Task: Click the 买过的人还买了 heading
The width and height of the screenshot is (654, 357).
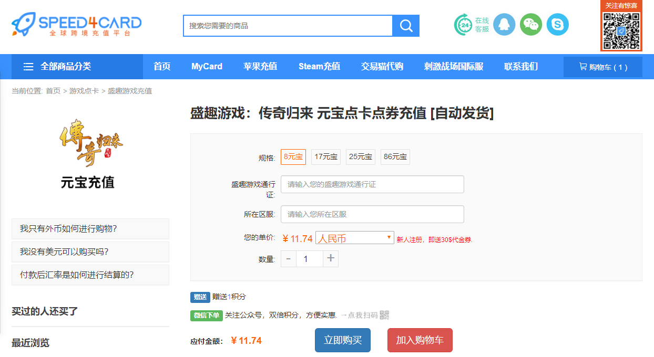Action: [45, 311]
